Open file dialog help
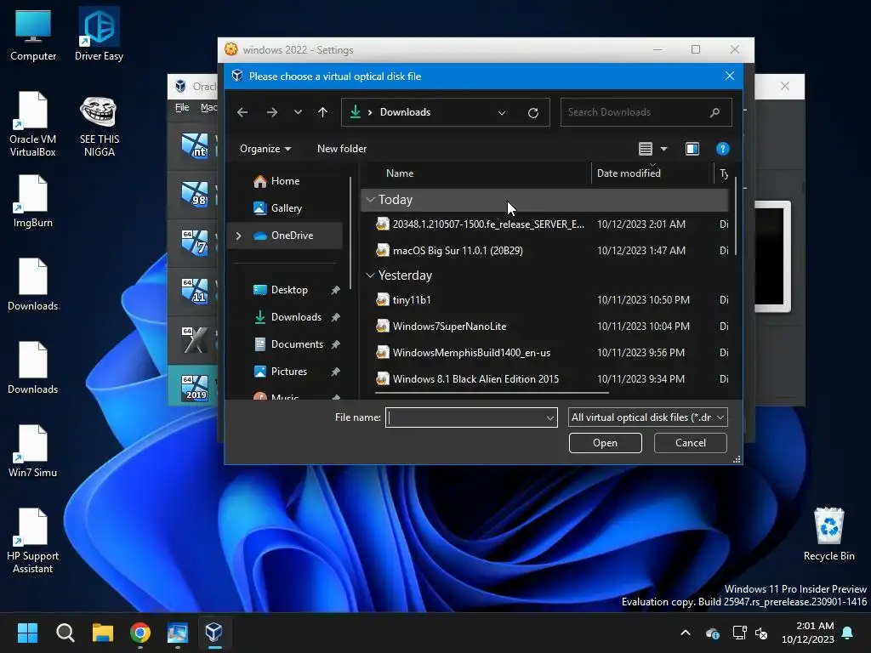Viewport: 871px width, 653px height. tap(722, 149)
